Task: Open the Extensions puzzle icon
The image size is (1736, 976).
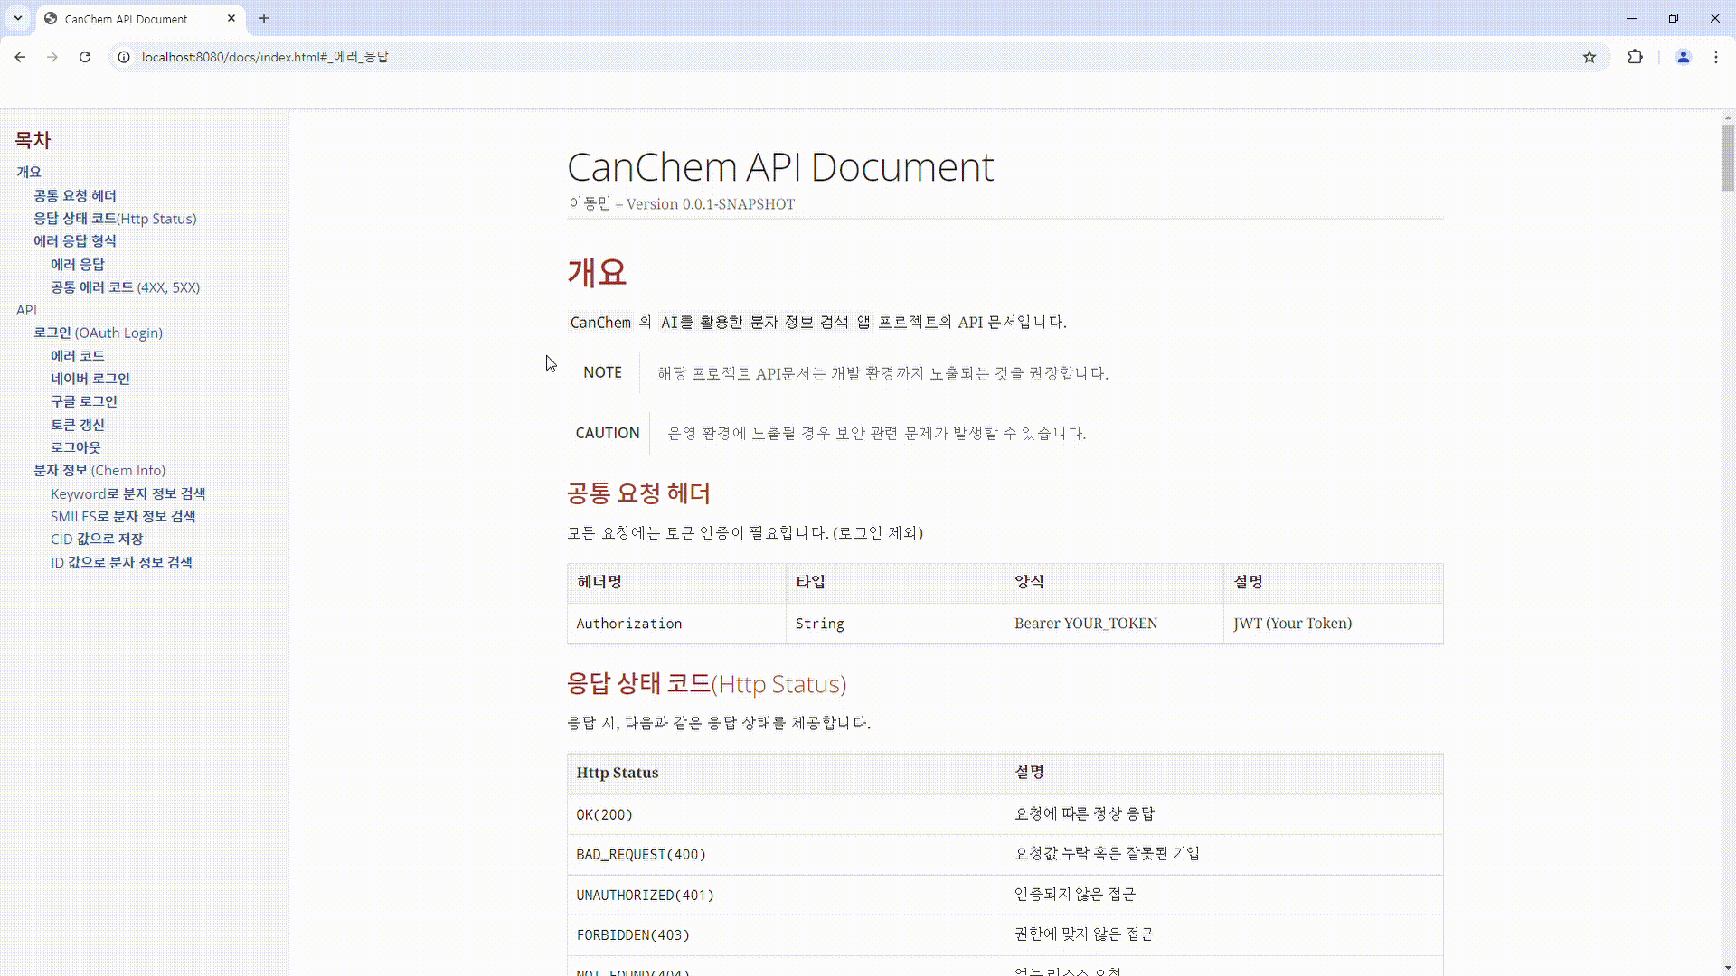Action: tap(1635, 57)
